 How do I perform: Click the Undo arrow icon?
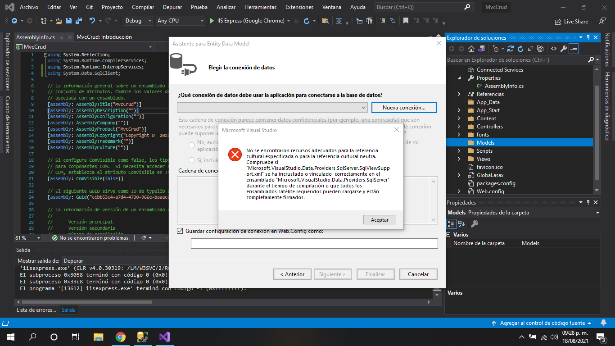pos(92,21)
